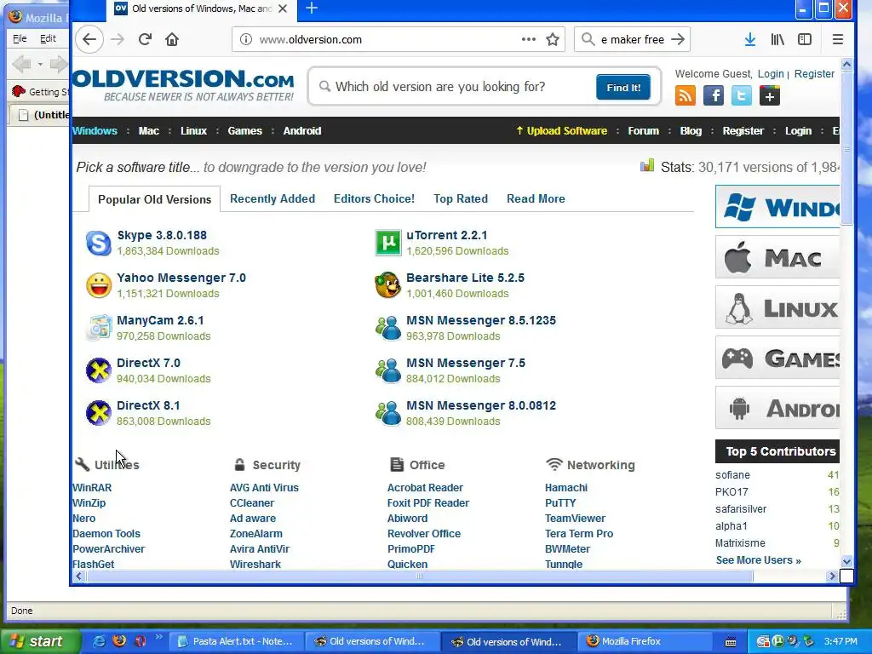Open the Facebook icon on OldVersion

(714, 95)
